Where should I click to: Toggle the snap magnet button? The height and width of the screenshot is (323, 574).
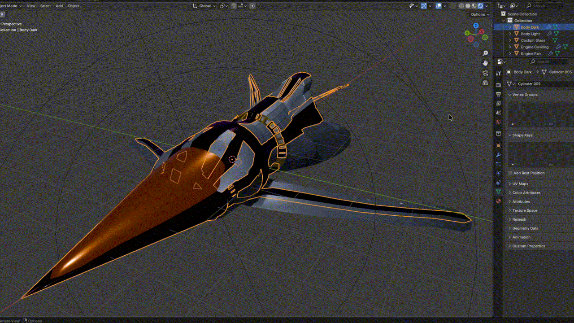point(234,6)
